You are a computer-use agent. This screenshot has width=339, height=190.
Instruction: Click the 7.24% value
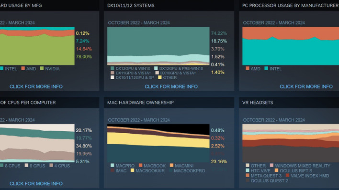click(x=82, y=41)
